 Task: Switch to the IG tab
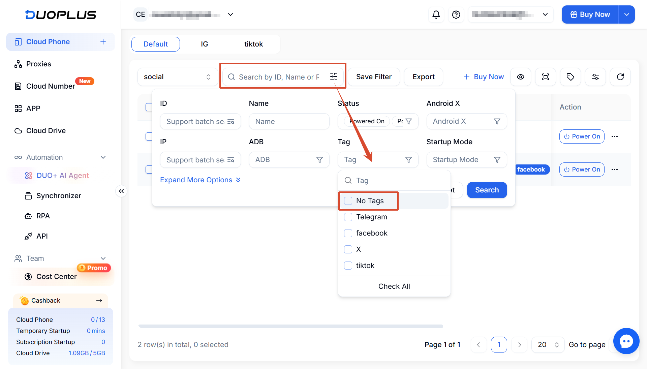point(205,44)
